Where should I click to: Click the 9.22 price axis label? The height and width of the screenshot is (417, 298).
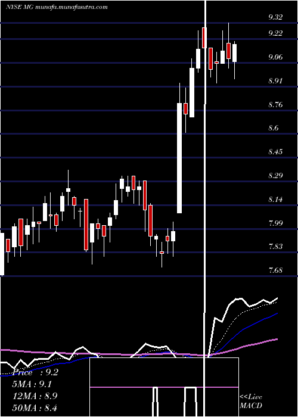(x=275, y=33)
